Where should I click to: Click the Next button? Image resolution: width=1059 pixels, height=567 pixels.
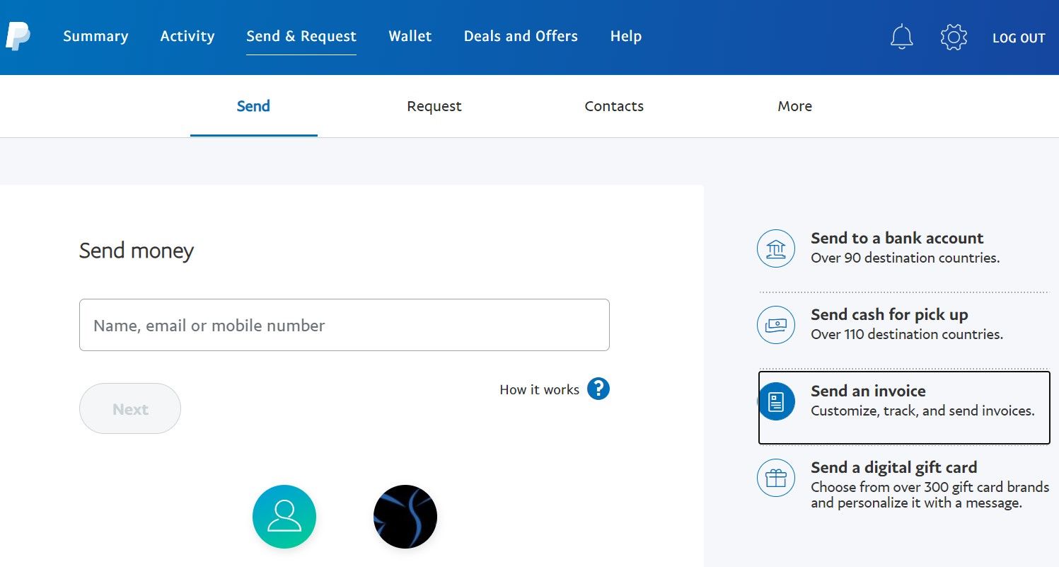(129, 408)
